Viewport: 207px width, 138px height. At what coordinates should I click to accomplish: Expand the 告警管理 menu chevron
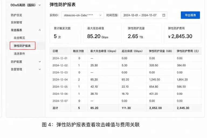(40, 69)
